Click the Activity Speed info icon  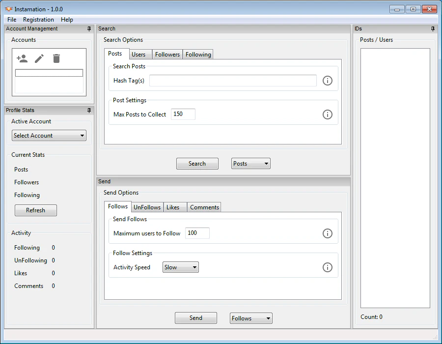327,267
